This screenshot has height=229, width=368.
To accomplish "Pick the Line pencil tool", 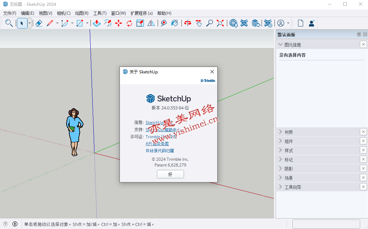I will pyautogui.click(x=50, y=23).
